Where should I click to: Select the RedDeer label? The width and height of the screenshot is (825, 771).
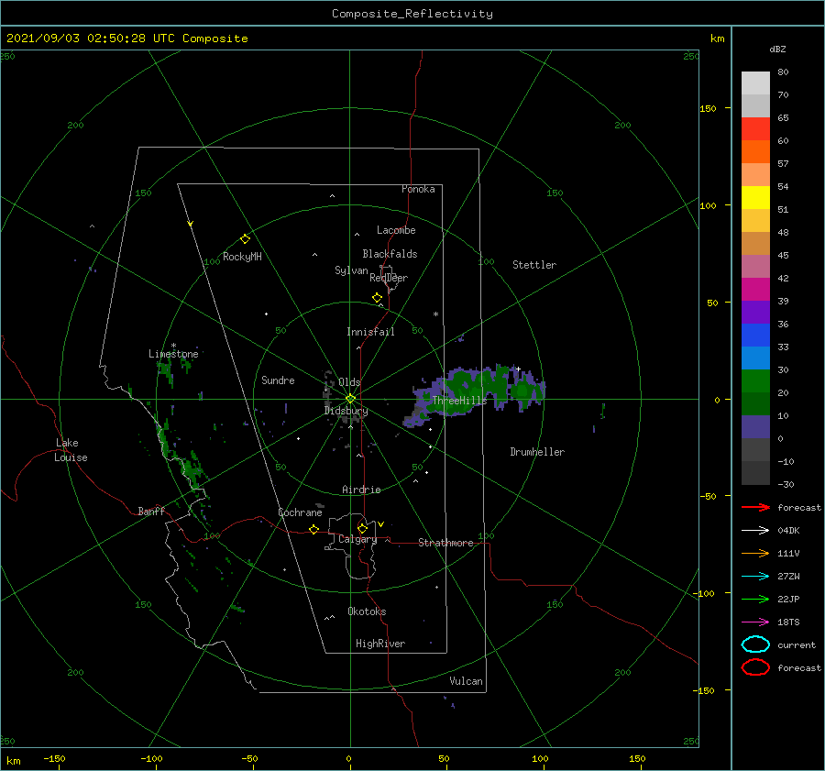[x=389, y=278]
